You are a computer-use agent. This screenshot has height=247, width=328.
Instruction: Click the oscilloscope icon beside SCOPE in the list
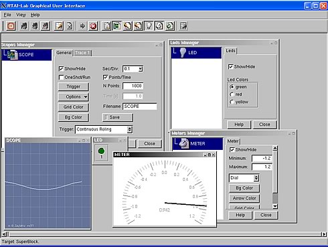[12, 55]
